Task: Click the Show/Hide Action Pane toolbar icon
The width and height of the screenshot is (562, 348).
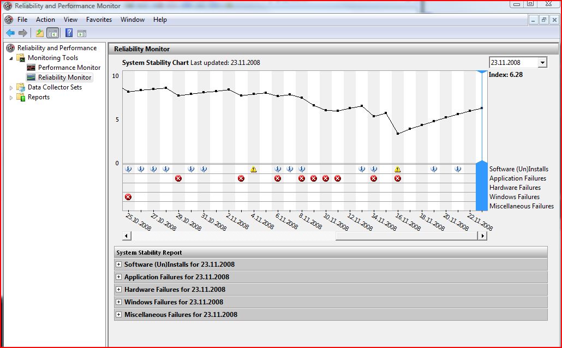Action: pos(82,33)
